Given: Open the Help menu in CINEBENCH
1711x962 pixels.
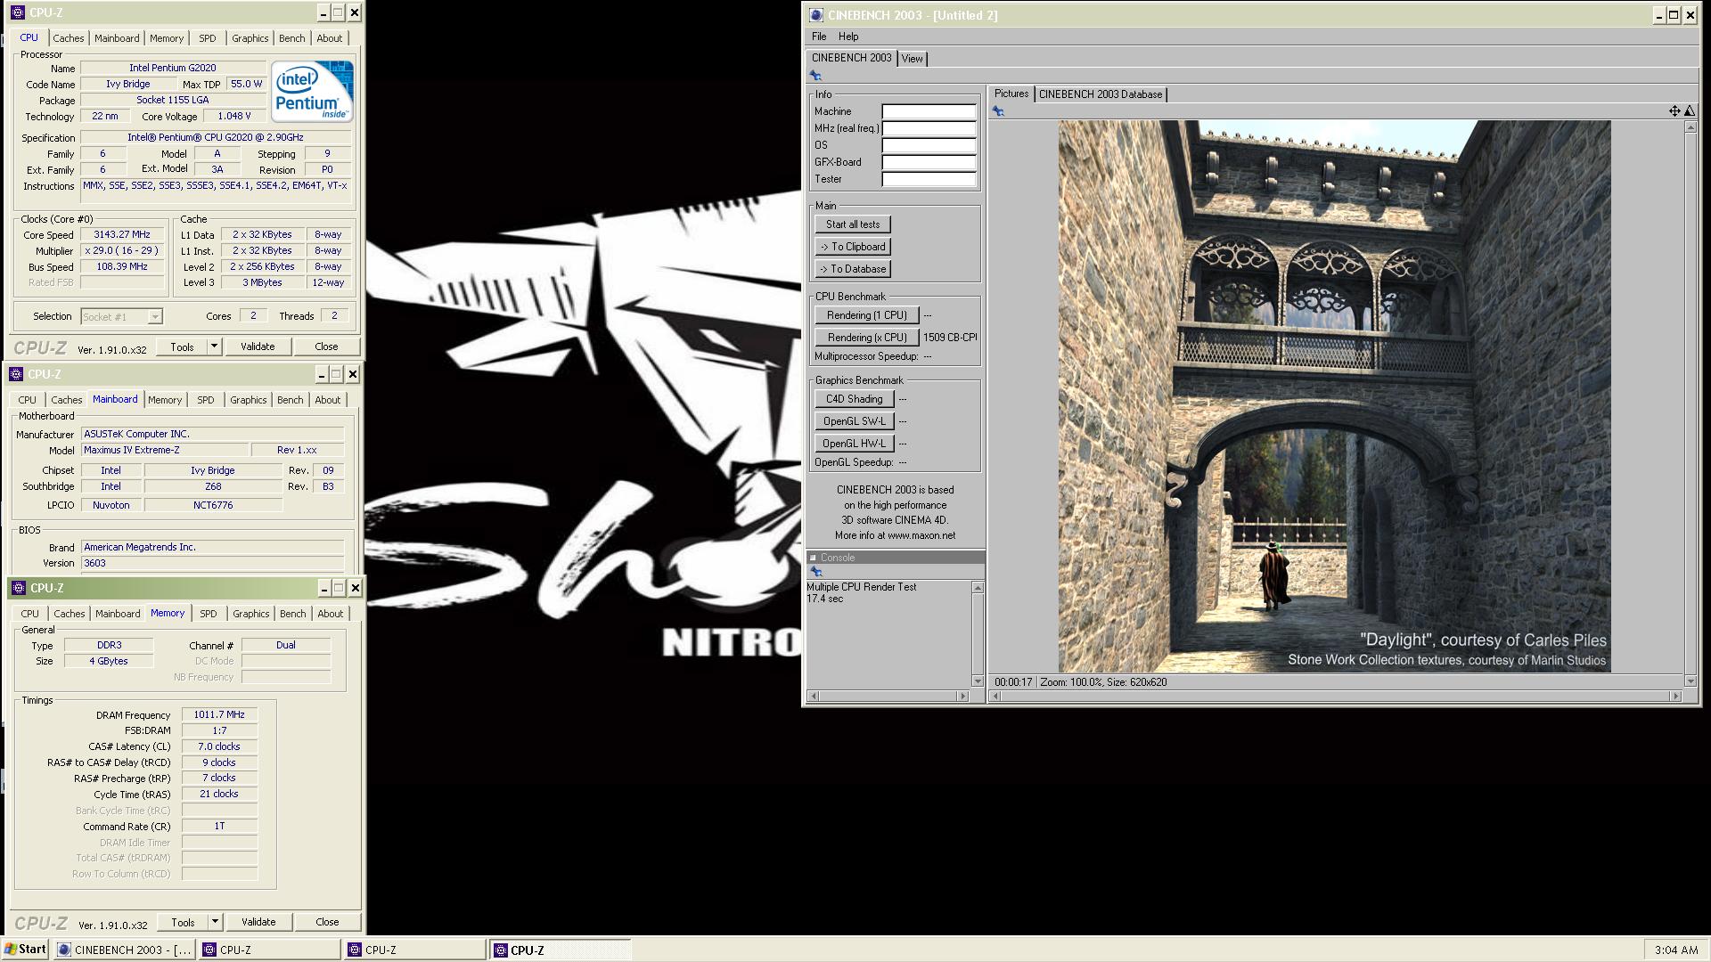Looking at the screenshot, I should tap(848, 37).
